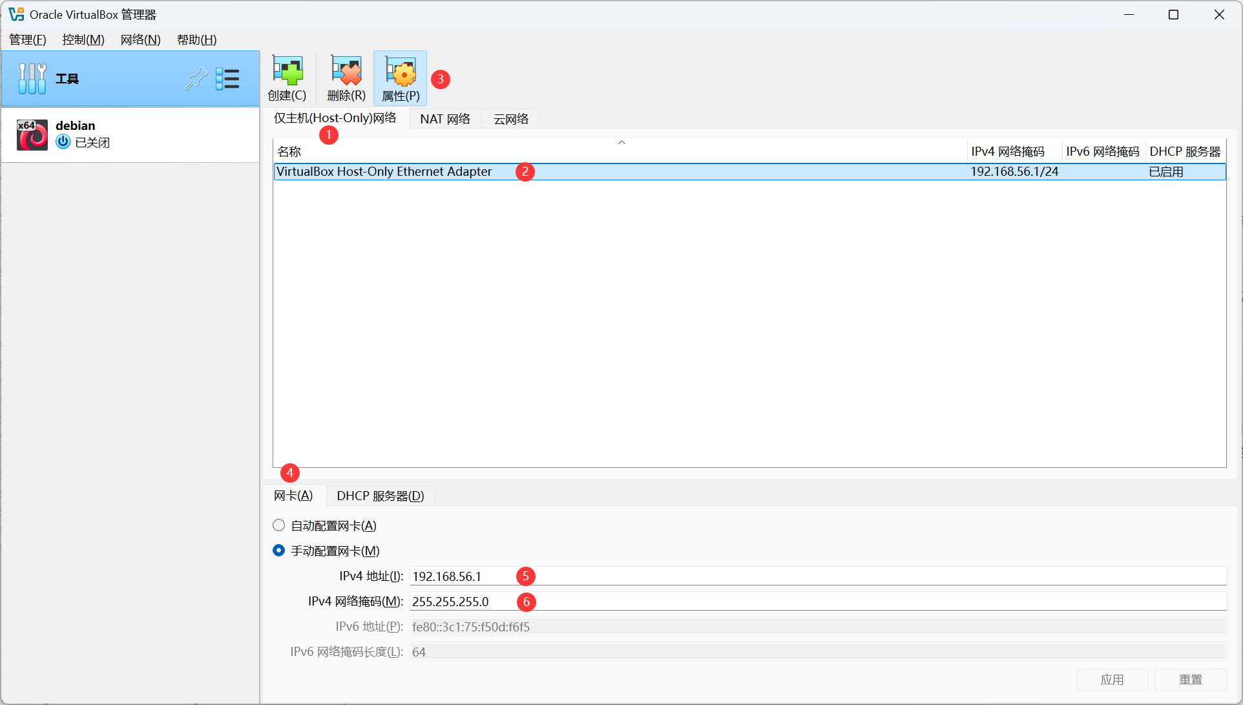The image size is (1243, 705).
Task: Switch to the Host-Only 网络 tab
Action: click(335, 118)
